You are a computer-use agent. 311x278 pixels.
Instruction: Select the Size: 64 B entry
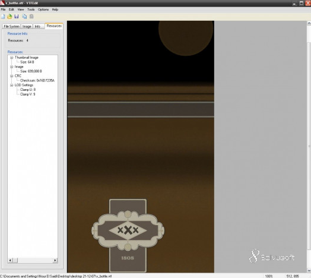point(27,62)
